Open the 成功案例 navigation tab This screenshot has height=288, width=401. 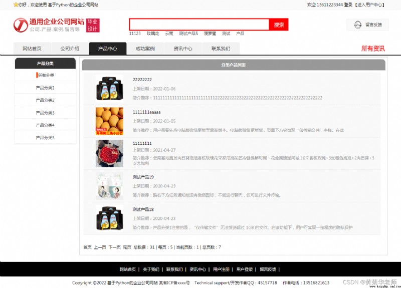tap(145, 48)
